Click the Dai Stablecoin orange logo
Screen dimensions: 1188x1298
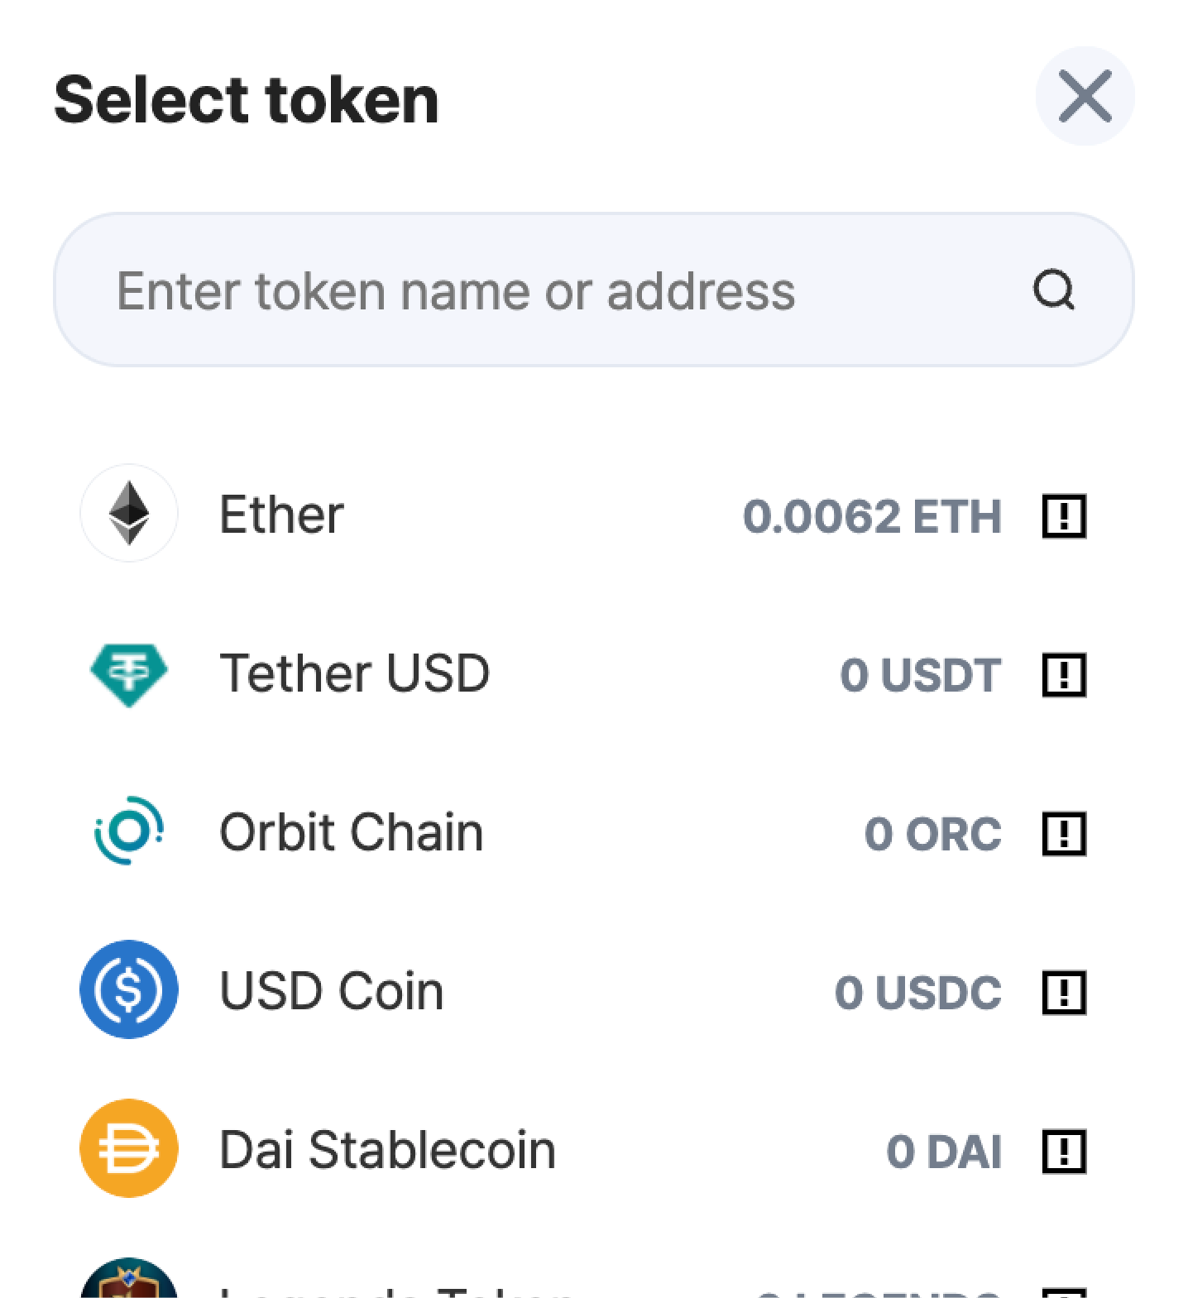click(x=129, y=1148)
